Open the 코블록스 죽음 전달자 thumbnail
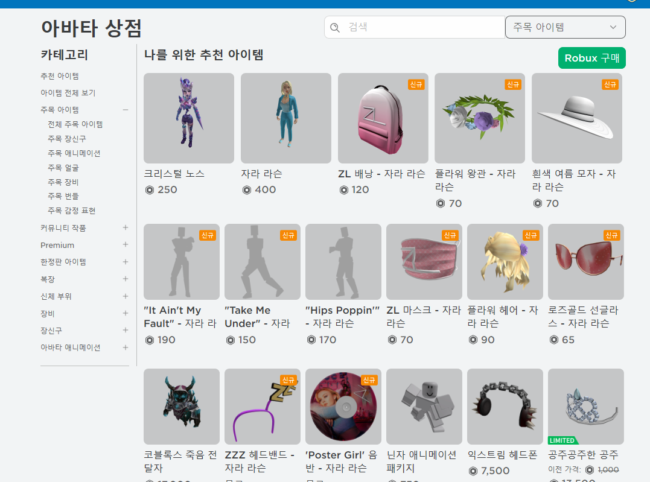This screenshot has width=650, height=482. 182,407
